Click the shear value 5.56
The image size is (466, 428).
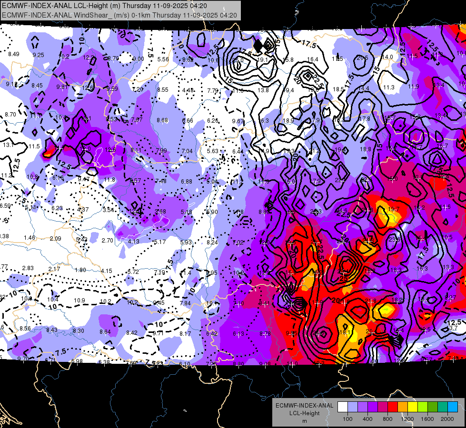tap(163, 59)
